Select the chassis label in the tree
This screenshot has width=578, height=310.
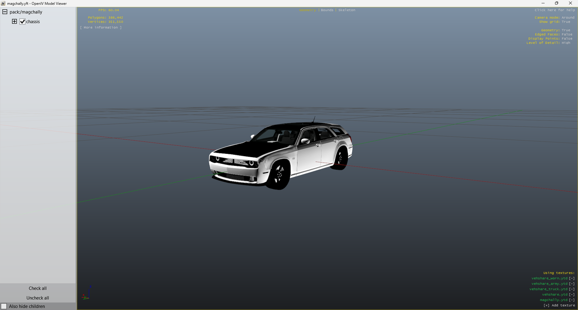pyautogui.click(x=33, y=22)
